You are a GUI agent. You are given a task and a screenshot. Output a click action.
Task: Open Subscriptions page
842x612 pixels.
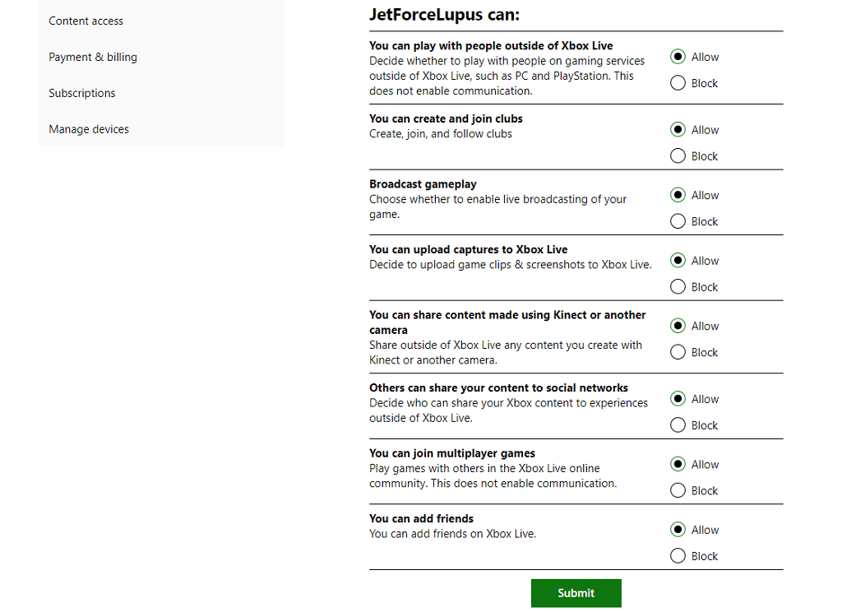click(82, 93)
